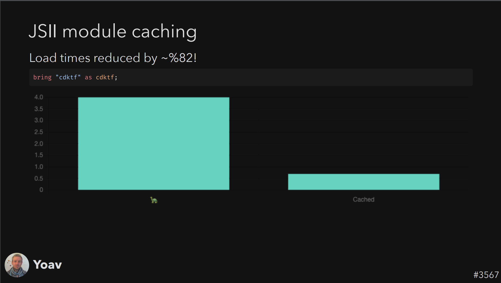Image resolution: width=501 pixels, height=283 pixels.
Task: Click the 3.0 y-axis tick label
Action: click(x=39, y=120)
